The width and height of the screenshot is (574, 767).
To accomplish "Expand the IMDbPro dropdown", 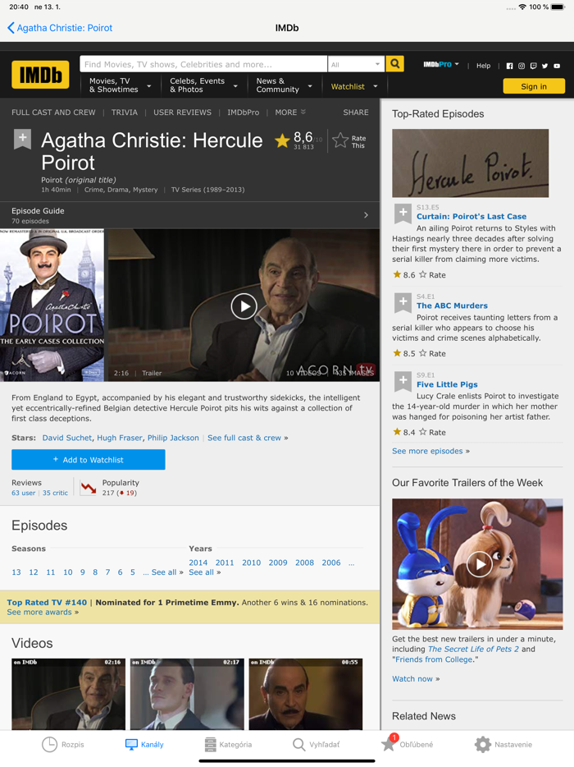I will (x=441, y=64).
